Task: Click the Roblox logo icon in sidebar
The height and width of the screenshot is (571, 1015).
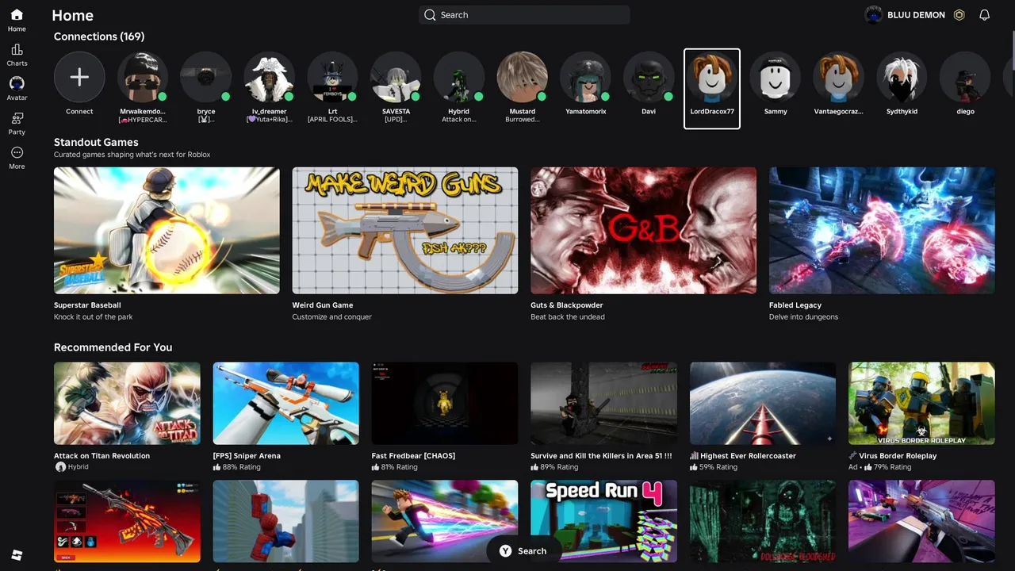Action: [17, 554]
